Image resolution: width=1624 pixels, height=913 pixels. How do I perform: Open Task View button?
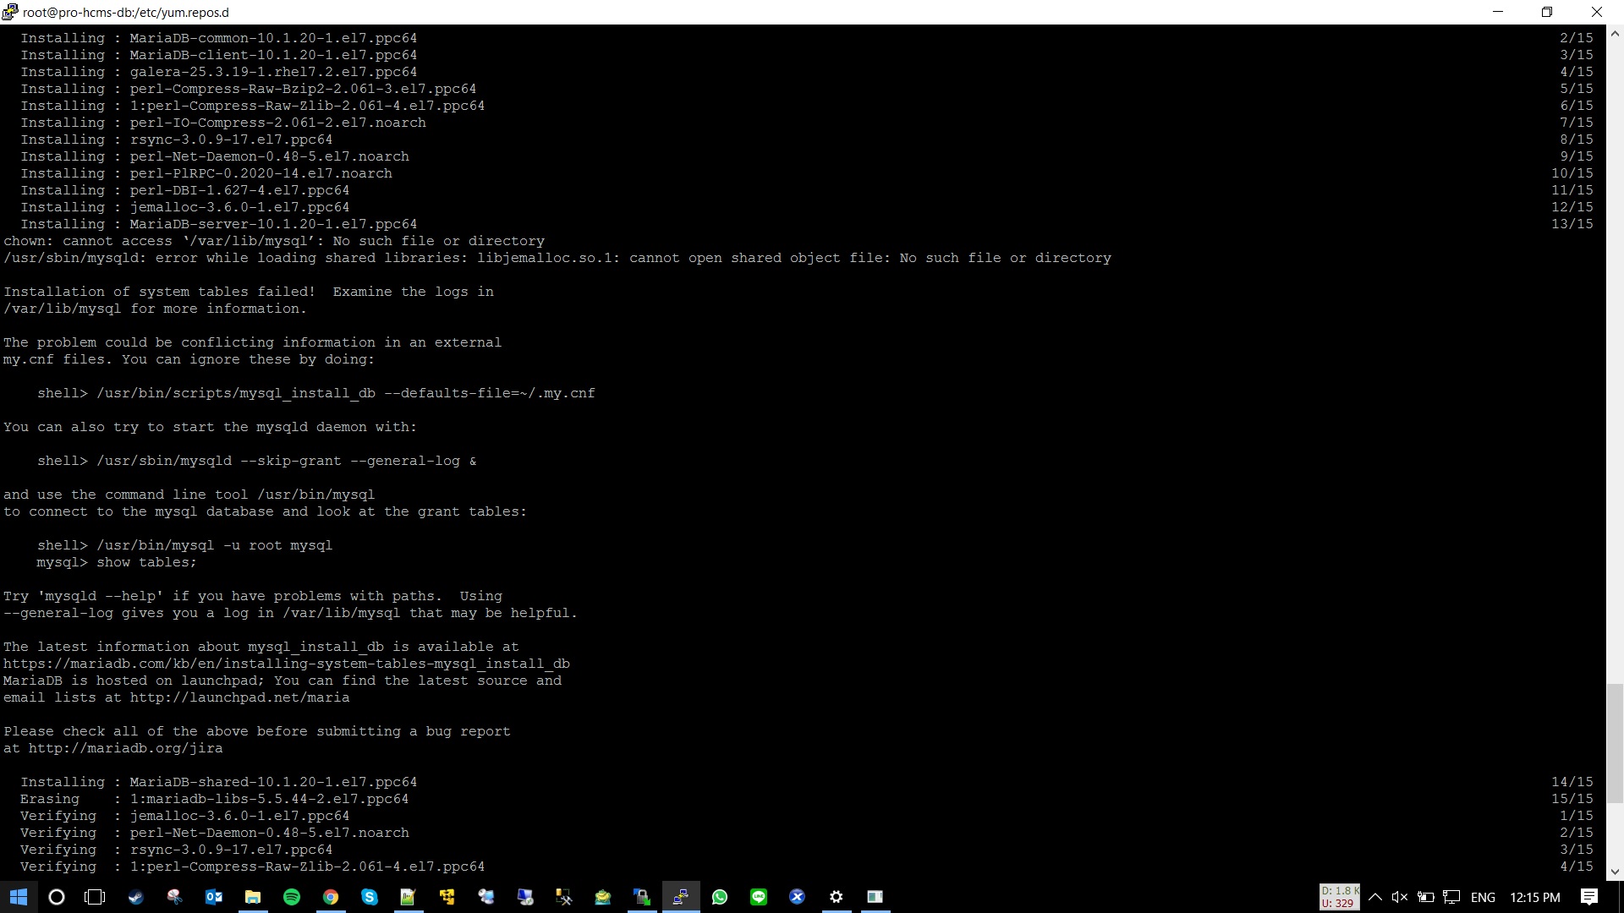click(x=96, y=897)
